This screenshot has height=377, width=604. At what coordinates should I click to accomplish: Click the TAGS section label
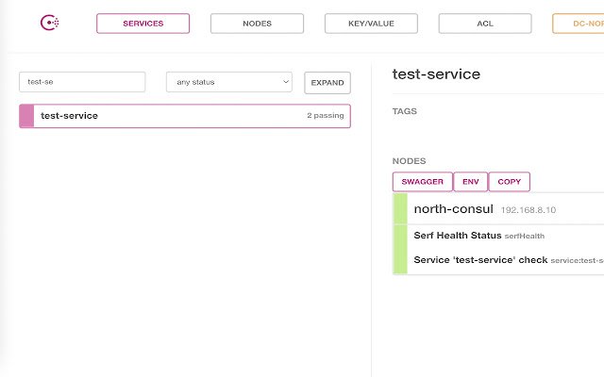(x=405, y=111)
